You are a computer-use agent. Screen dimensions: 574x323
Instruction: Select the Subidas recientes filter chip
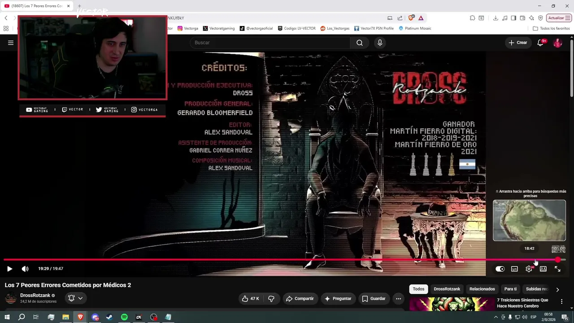click(537, 289)
